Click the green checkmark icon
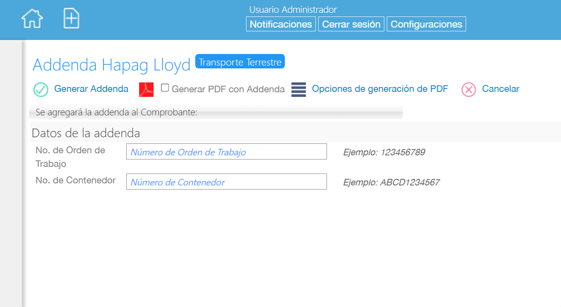The image size is (561, 307). (41, 89)
